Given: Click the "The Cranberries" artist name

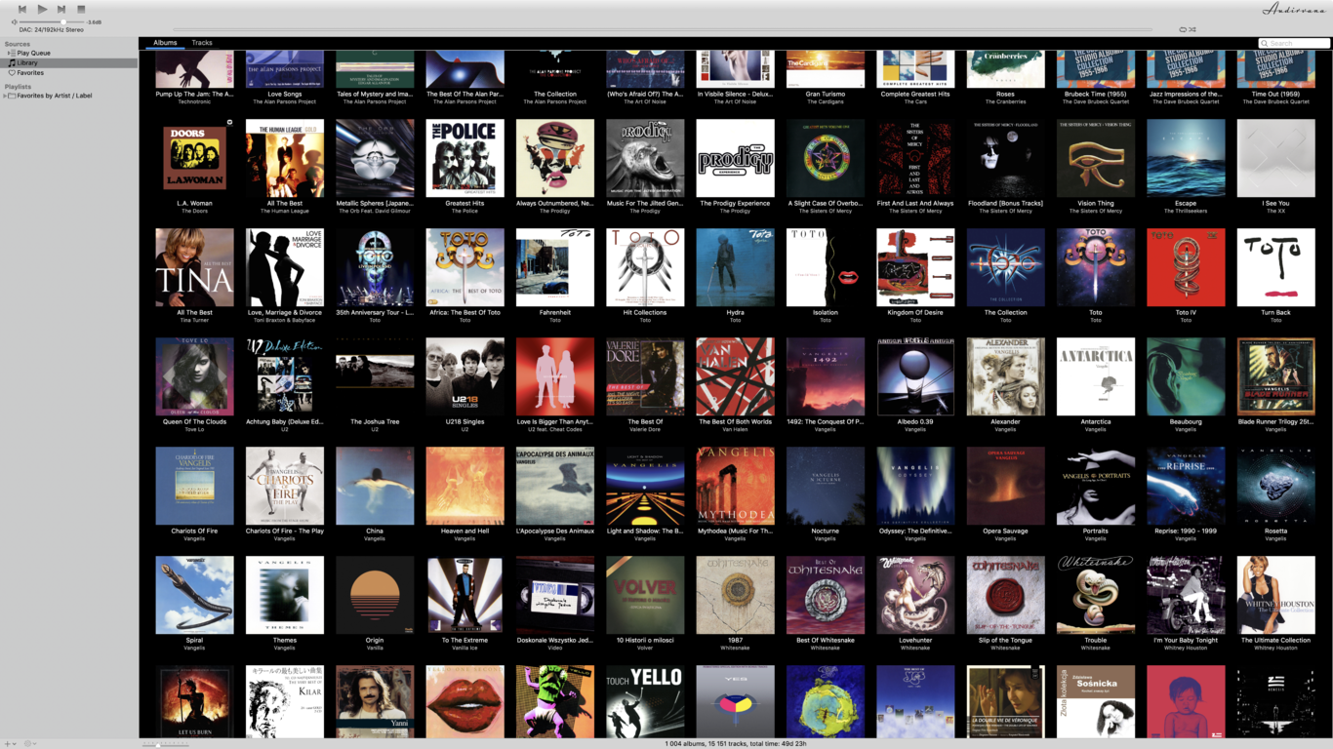Looking at the screenshot, I should pyautogui.click(x=1005, y=101).
